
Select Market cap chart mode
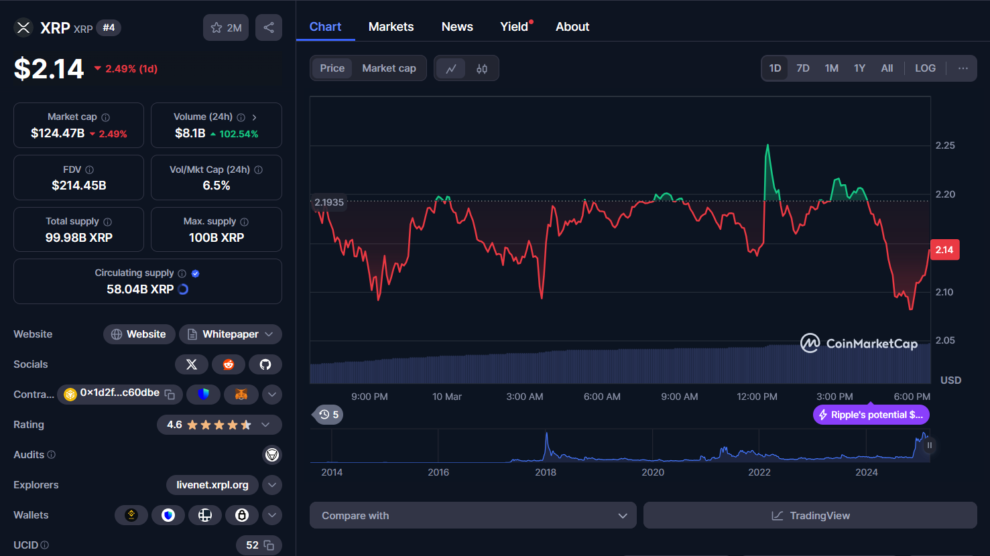[x=389, y=68]
